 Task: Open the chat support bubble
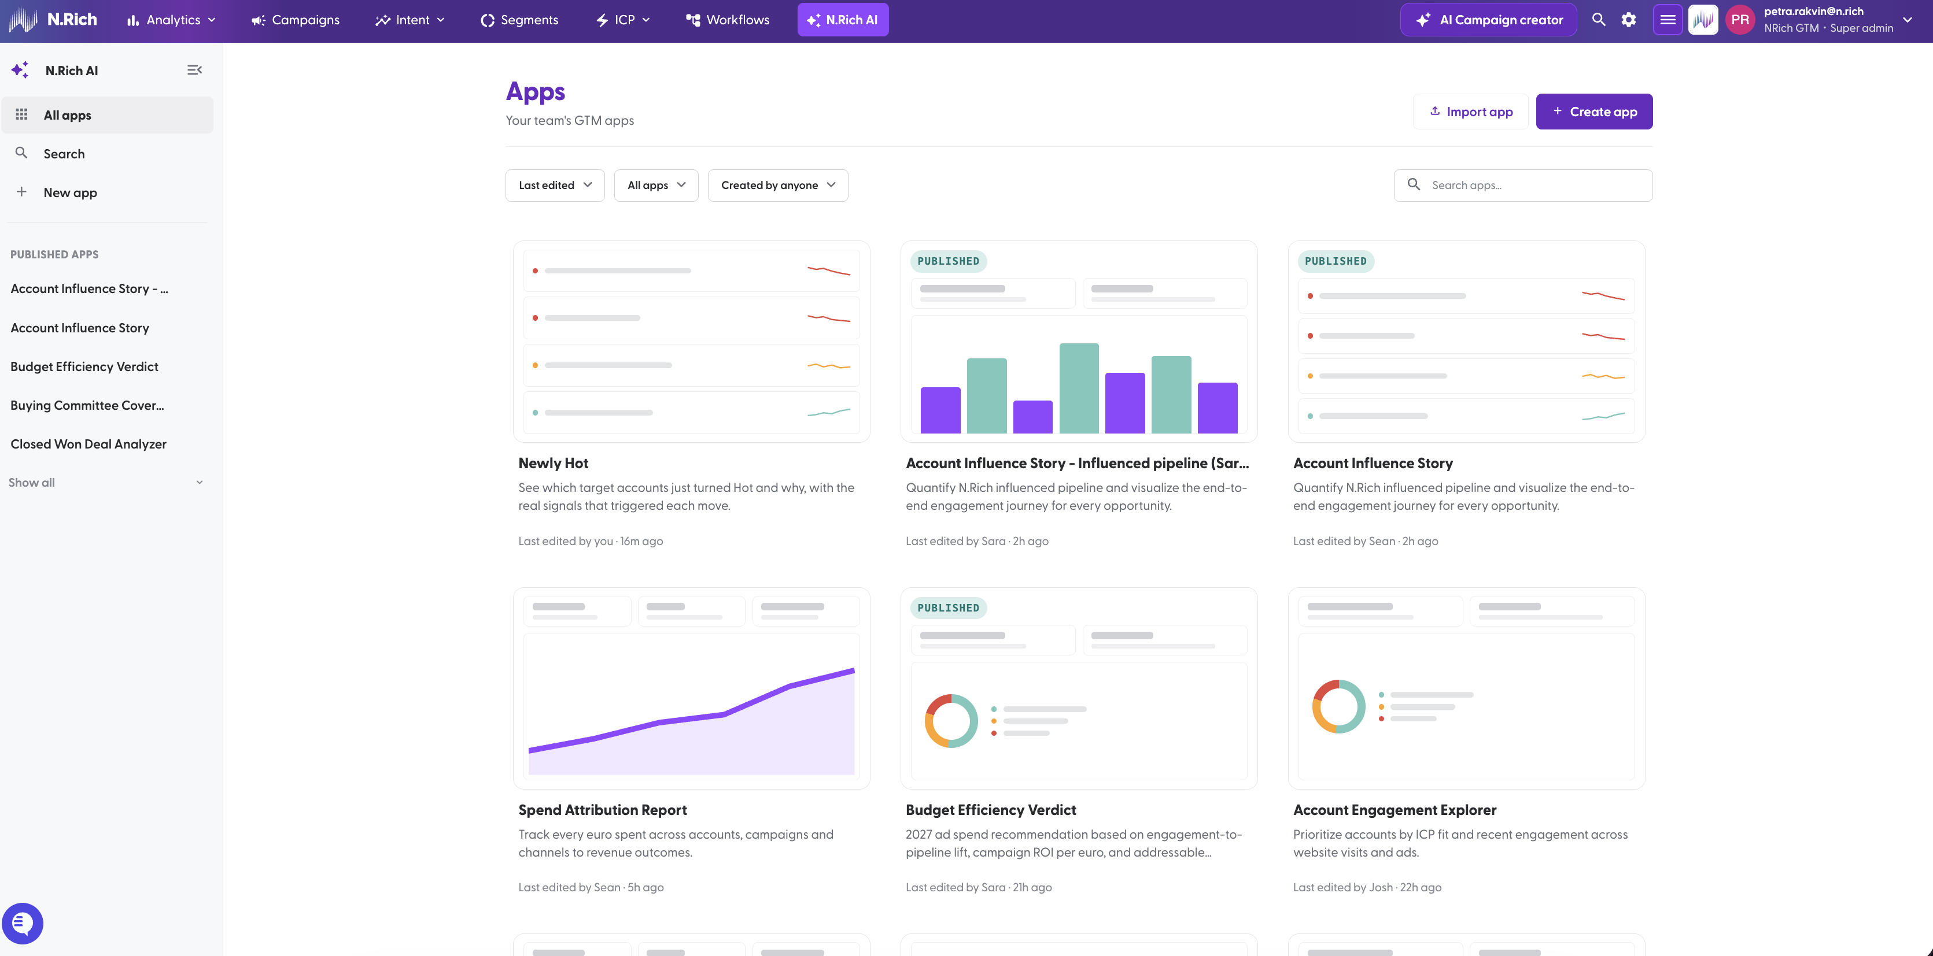coord(23,923)
